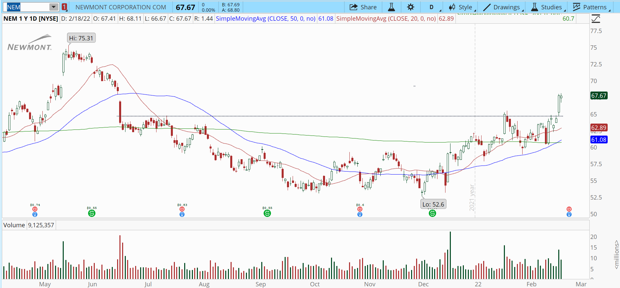Click the December green dividend icon

432,213
